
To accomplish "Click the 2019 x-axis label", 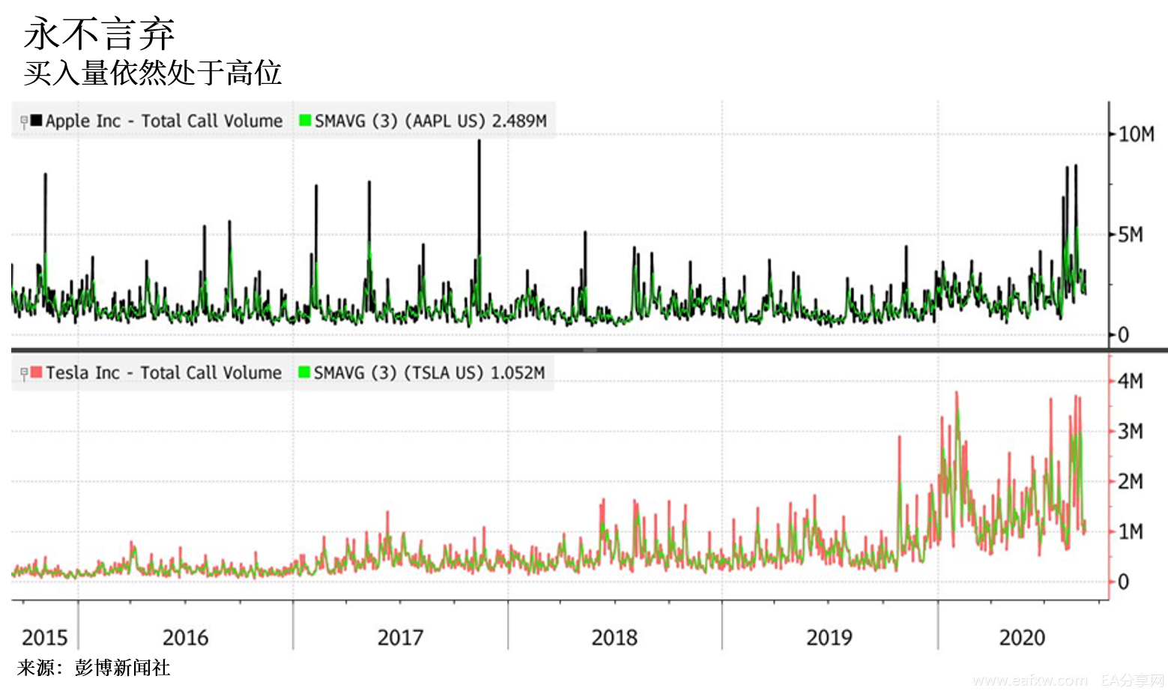I will (x=829, y=638).
